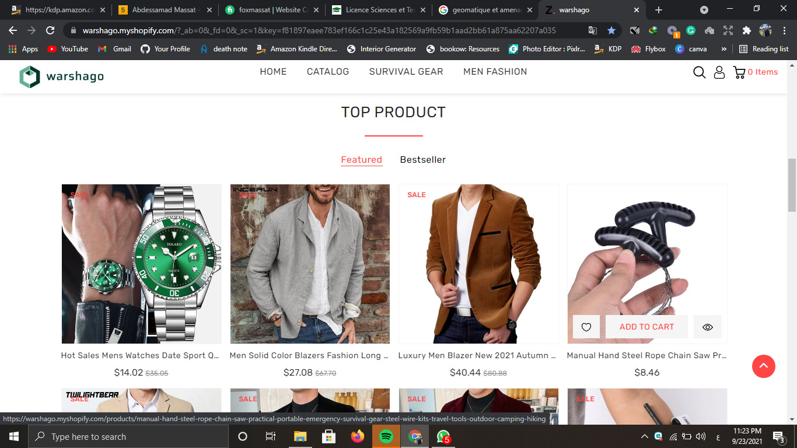
Task: Open the user account icon
Action: click(719, 72)
